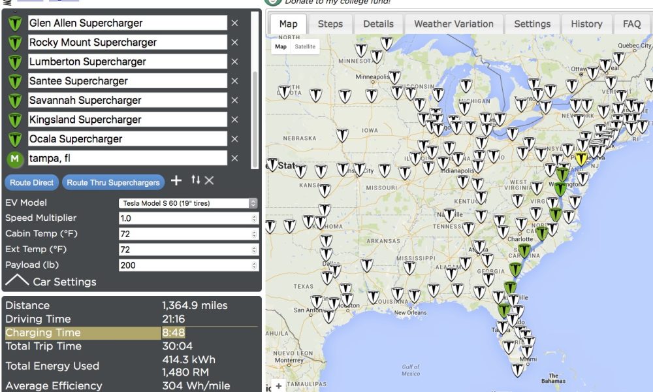Click the Tesla icon beside Lumberton Supercharger
Viewport: 653px width, 392px height.
pos(14,62)
